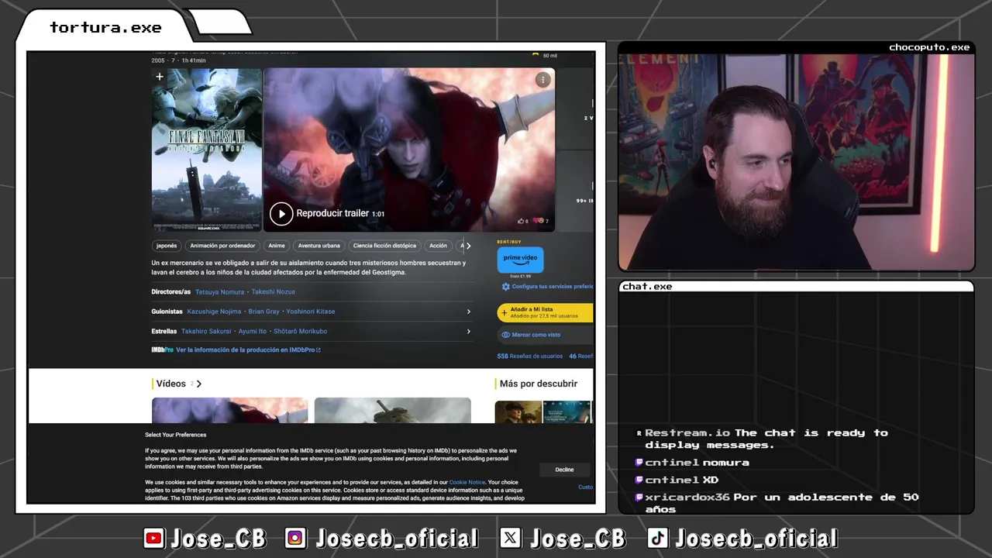Open tank video thumbnail under Vídeos

(393, 410)
